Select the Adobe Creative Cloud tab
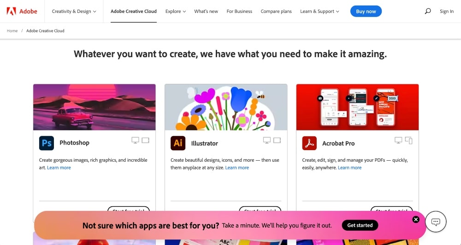 pos(134,12)
